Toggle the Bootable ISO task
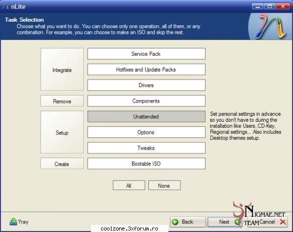The height and width of the screenshot is (232, 293). pyautogui.click(x=146, y=164)
